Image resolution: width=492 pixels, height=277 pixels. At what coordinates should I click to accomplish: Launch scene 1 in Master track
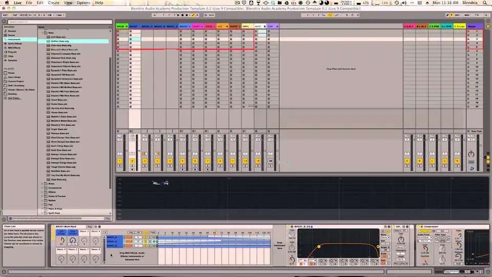click(x=468, y=31)
